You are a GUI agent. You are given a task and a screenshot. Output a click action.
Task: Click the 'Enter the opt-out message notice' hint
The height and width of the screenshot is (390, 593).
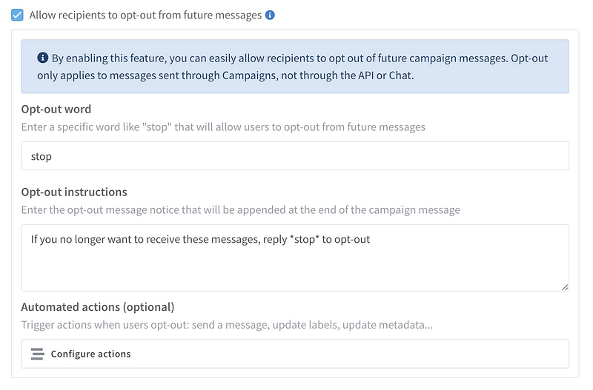coord(240,209)
